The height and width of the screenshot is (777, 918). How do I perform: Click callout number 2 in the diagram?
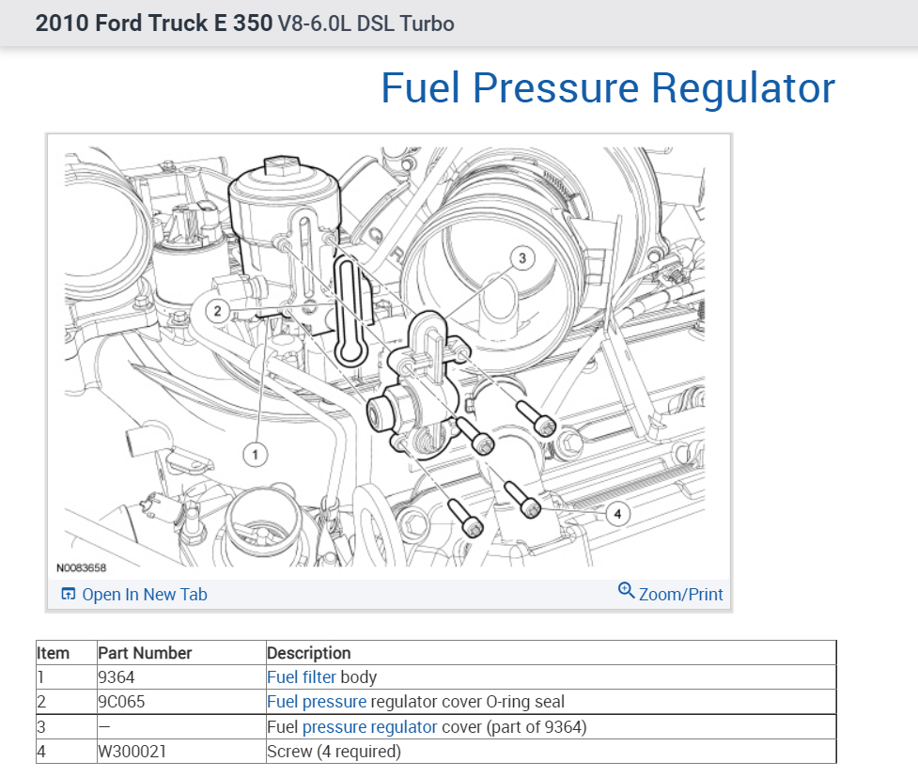(217, 311)
